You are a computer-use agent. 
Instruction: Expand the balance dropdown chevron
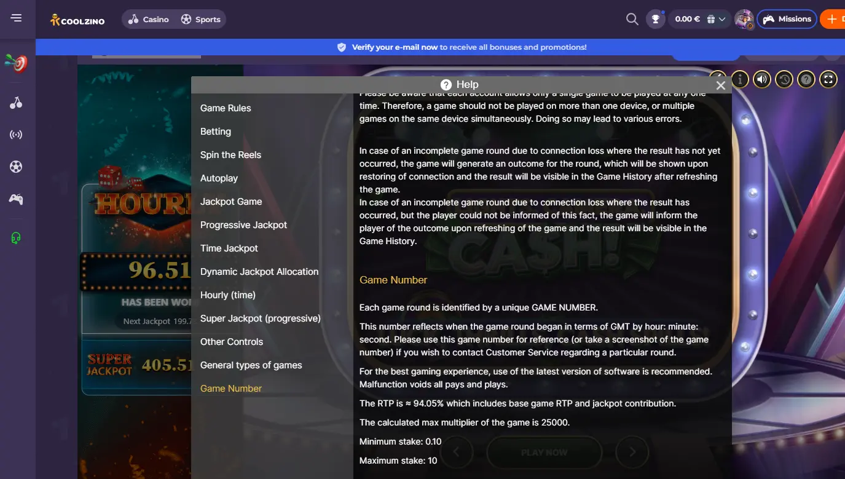point(722,19)
